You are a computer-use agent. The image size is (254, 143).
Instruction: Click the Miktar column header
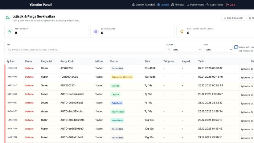pyautogui.click(x=99, y=61)
